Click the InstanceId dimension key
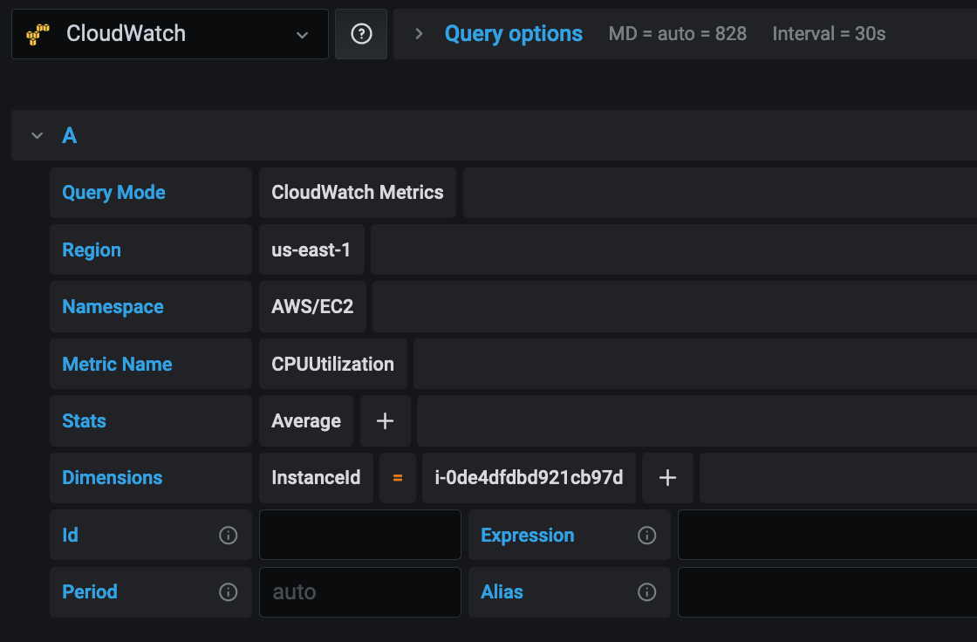This screenshot has height=642, width=977. pos(316,478)
